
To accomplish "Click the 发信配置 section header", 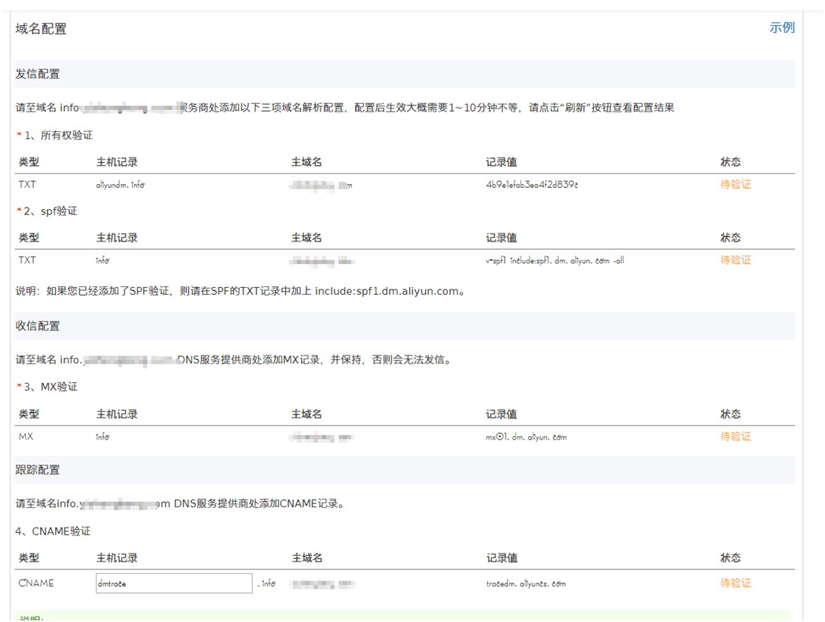I will pos(38,74).
